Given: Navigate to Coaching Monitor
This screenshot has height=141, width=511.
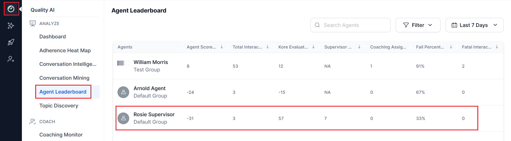Looking at the screenshot, I should pyautogui.click(x=61, y=135).
